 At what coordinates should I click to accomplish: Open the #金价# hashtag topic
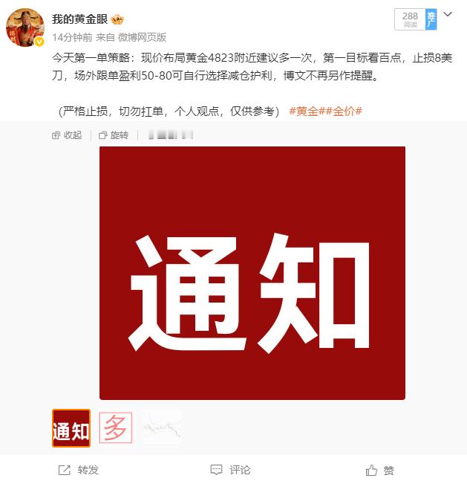tap(344, 111)
